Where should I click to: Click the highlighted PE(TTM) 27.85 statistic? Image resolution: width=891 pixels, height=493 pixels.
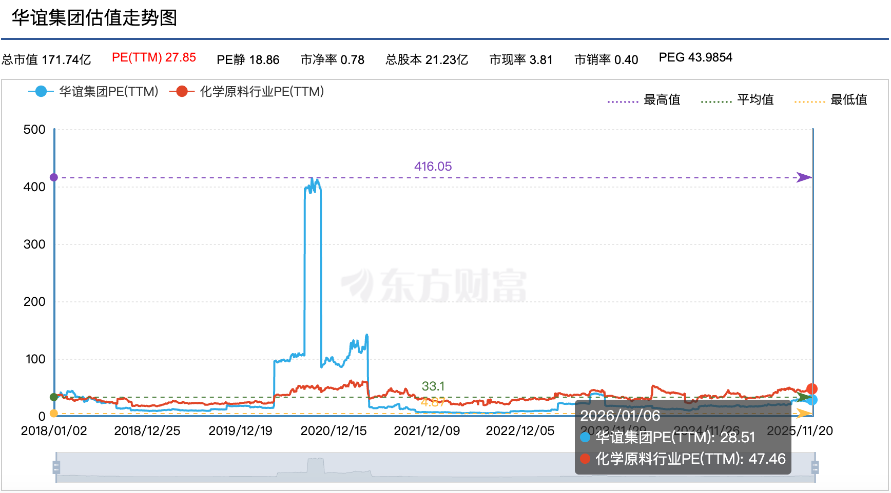[154, 58]
